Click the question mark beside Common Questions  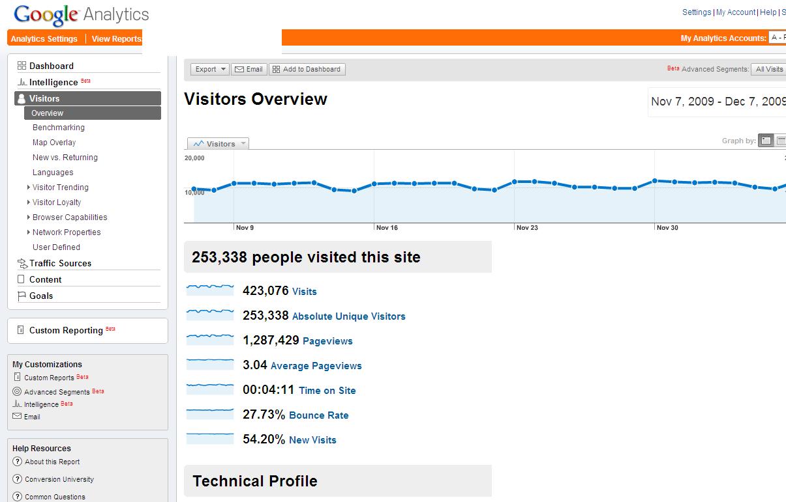coord(18,497)
